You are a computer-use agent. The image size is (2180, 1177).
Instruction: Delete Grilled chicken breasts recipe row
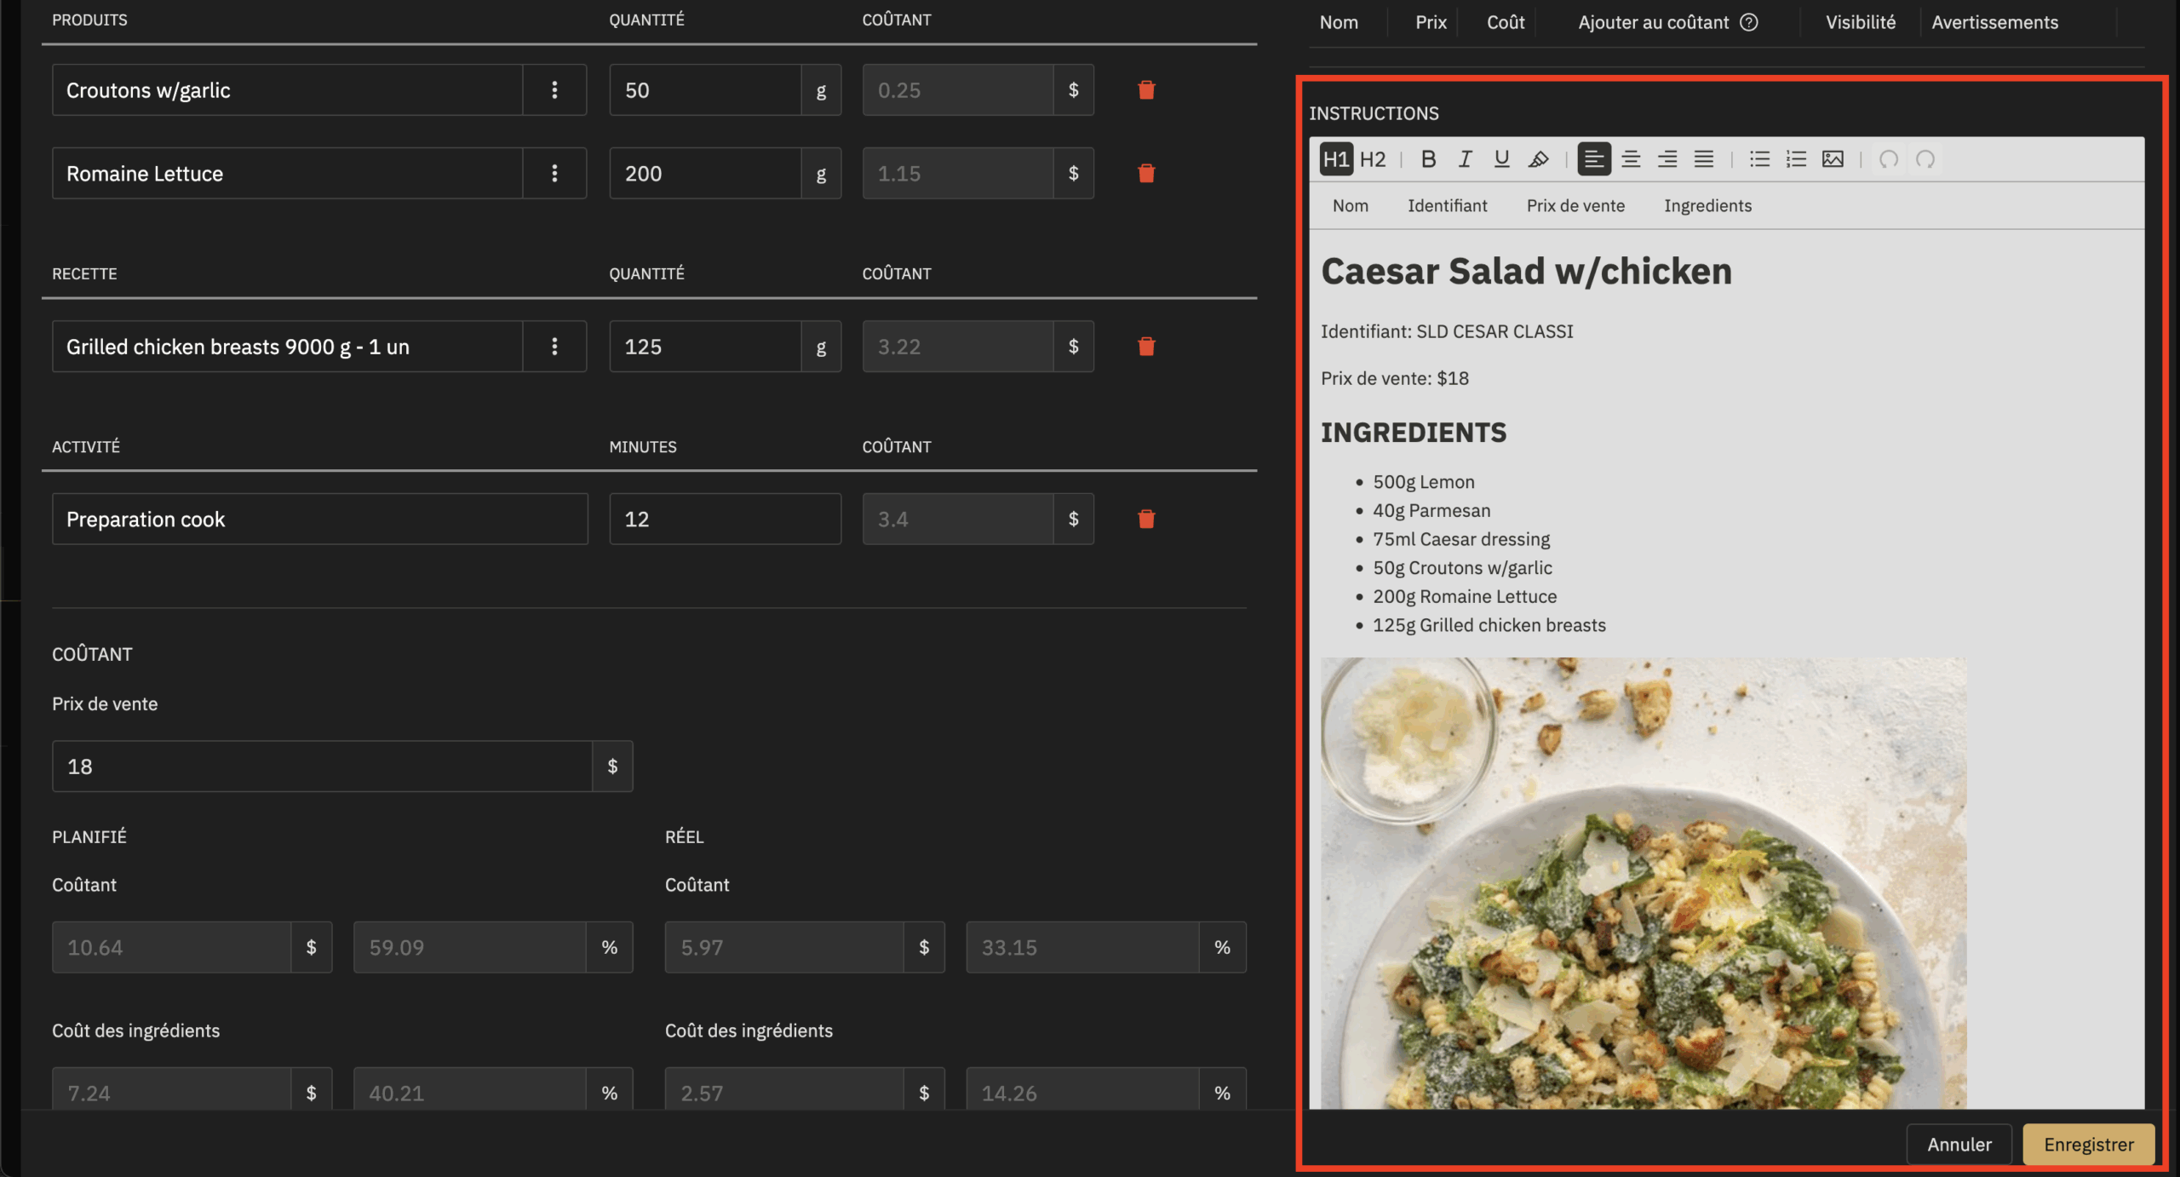click(1146, 346)
